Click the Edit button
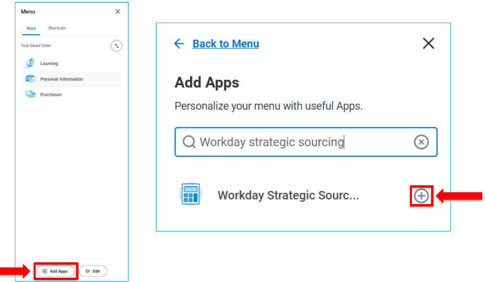The height and width of the screenshot is (282, 485). 93,271
